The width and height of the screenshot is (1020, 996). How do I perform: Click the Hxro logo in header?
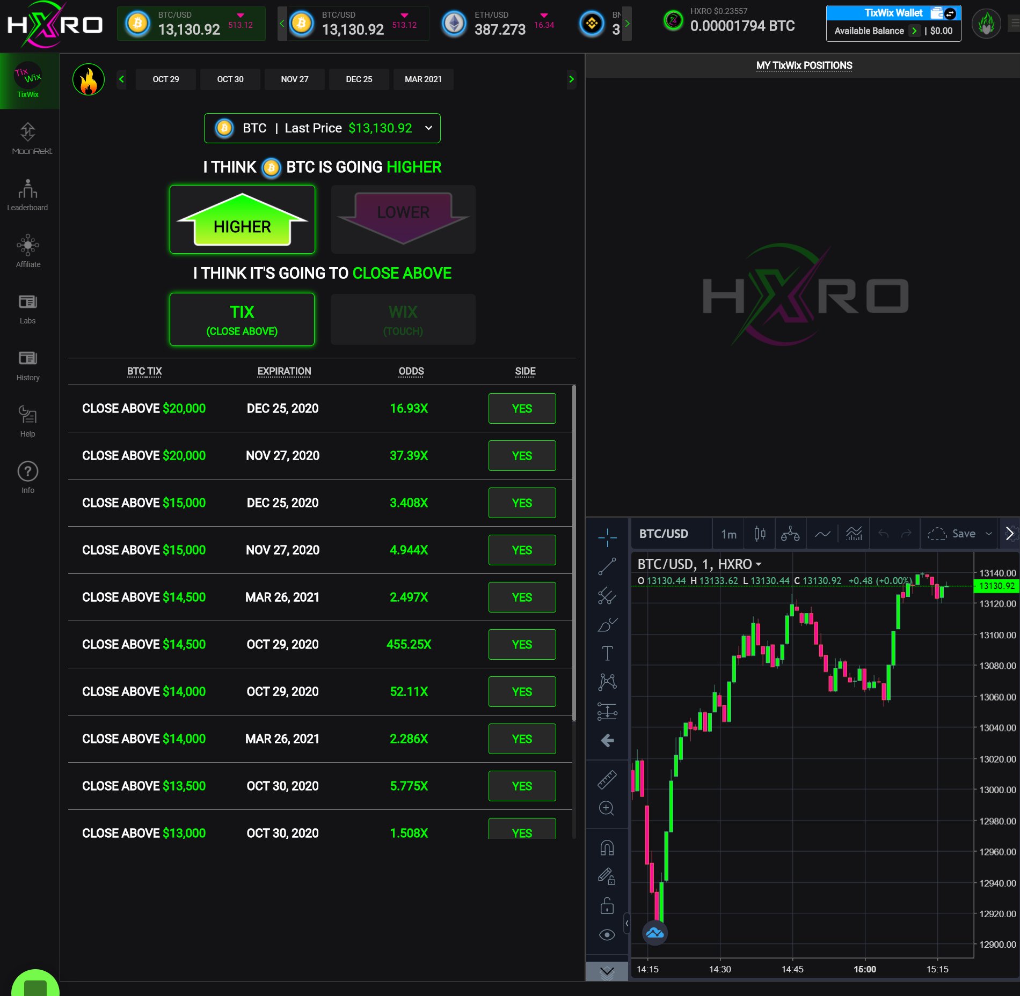pyautogui.click(x=55, y=25)
